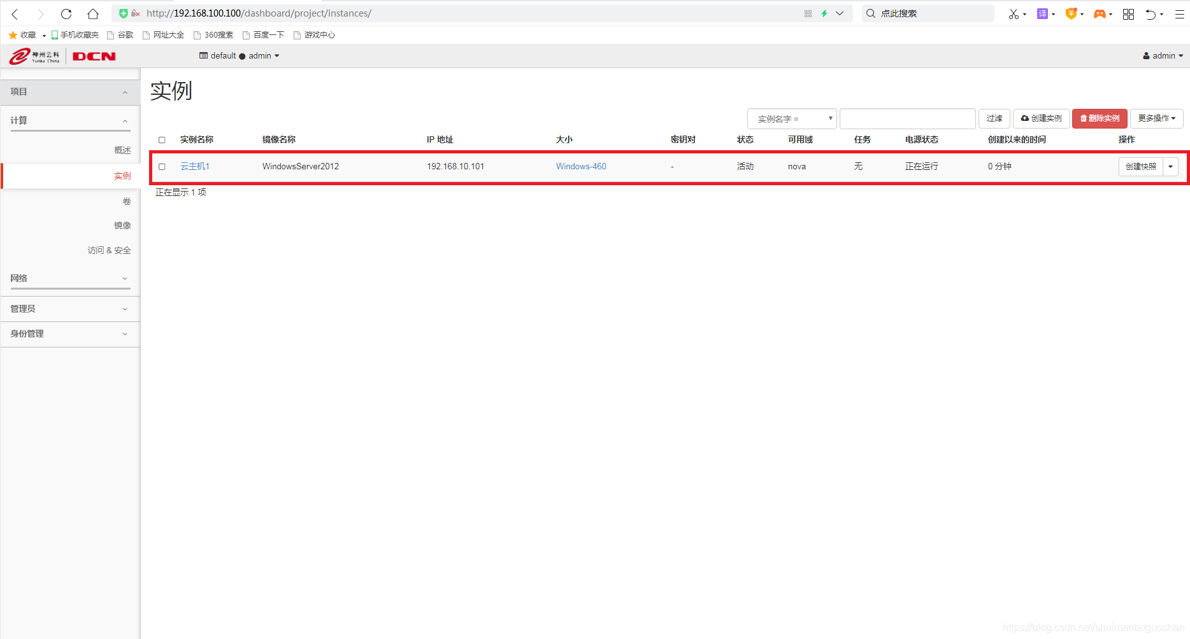Image resolution: width=1190 pixels, height=639 pixels.
Task: Open the 云主机1 instance link
Action: pyautogui.click(x=195, y=167)
